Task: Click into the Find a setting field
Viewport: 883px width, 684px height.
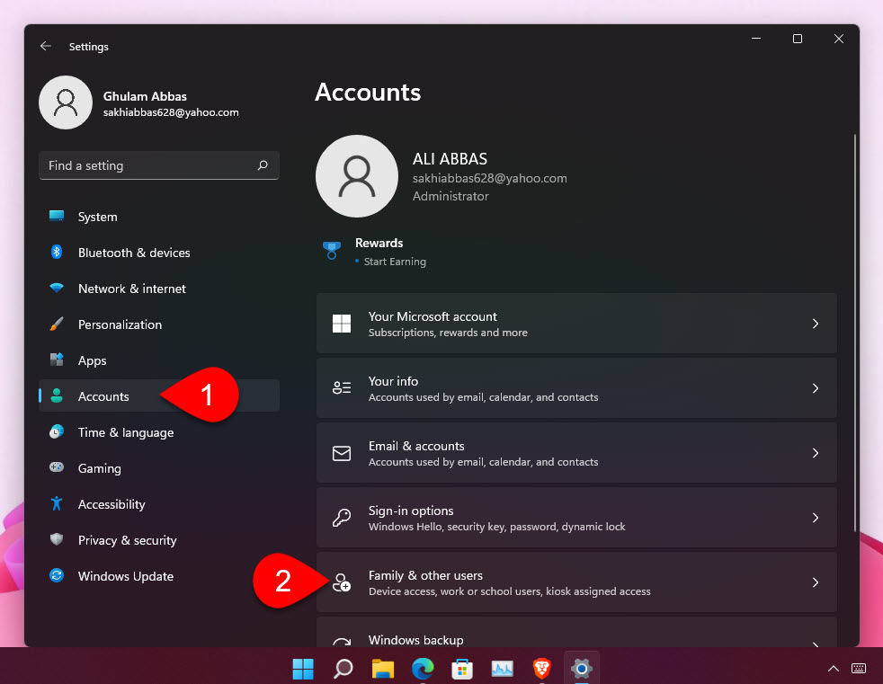Action: [159, 165]
